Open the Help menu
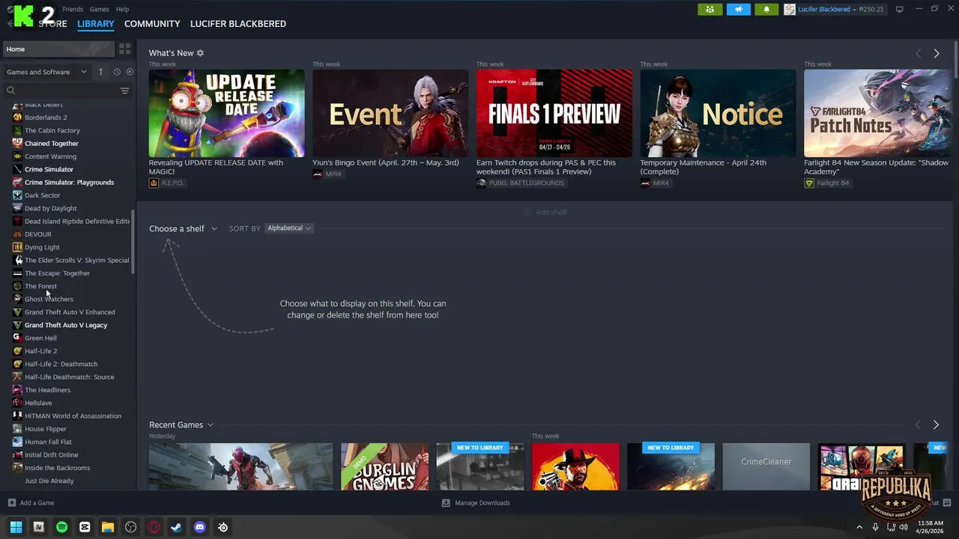This screenshot has height=539, width=959. pos(122,9)
